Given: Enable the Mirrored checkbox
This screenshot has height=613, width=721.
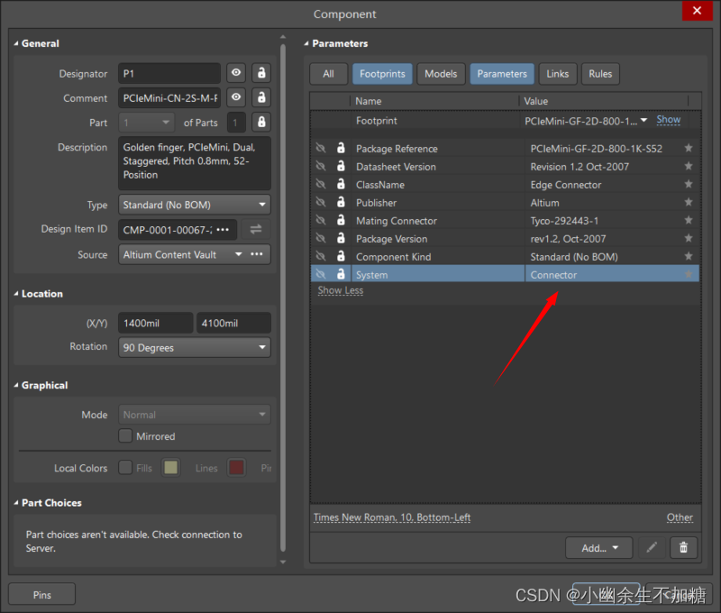Looking at the screenshot, I should [126, 436].
